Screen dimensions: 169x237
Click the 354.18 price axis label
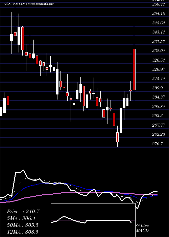(x=159, y=14)
